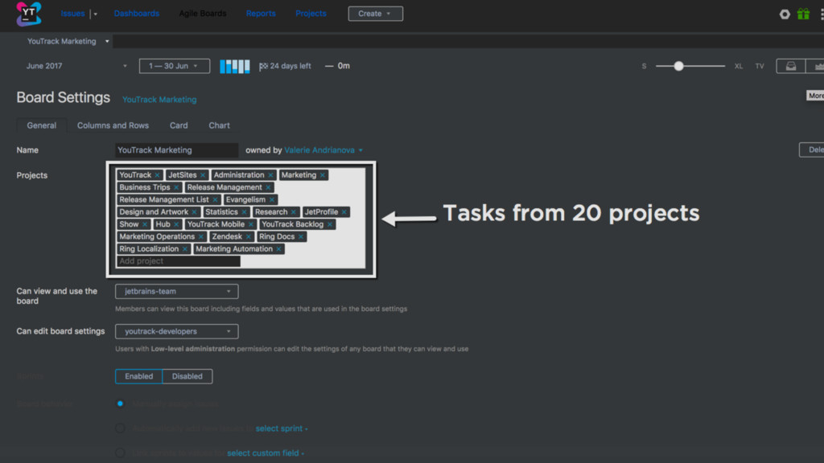Open the YouTrack Marketing board selector
This screenshot has height=463, width=824.
point(68,42)
